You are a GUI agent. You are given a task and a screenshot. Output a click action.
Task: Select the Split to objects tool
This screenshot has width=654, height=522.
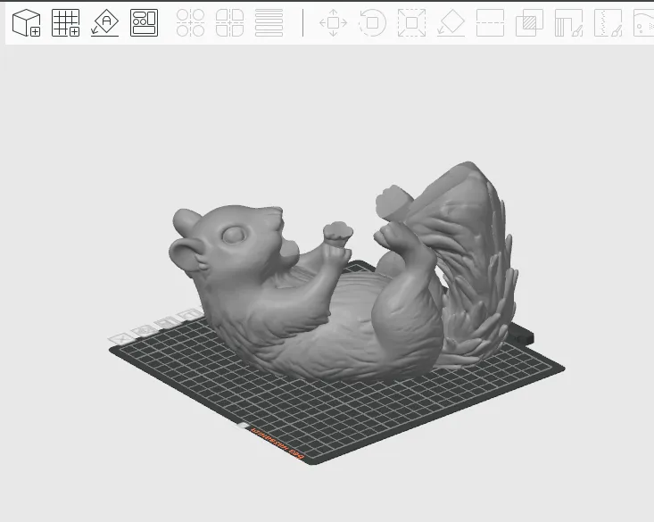coord(190,23)
